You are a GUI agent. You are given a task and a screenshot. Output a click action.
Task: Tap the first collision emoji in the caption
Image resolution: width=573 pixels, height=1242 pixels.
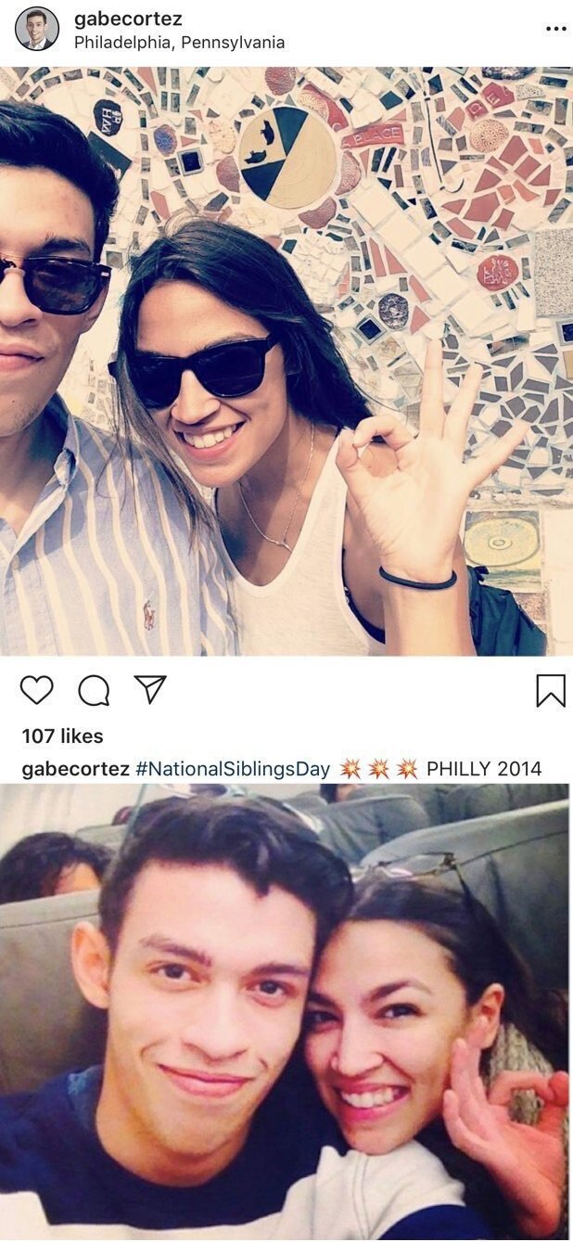point(350,769)
